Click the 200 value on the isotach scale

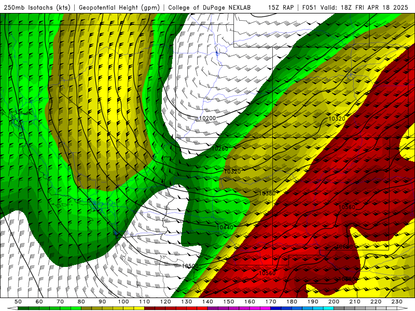click(x=334, y=302)
